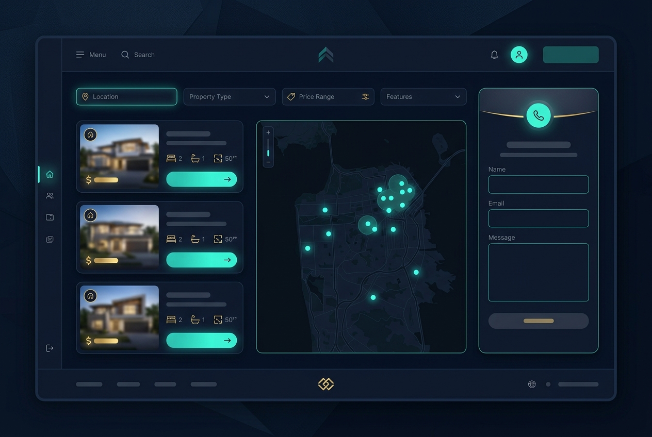Click the Name input field
This screenshot has width=652, height=437.
(539, 184)
